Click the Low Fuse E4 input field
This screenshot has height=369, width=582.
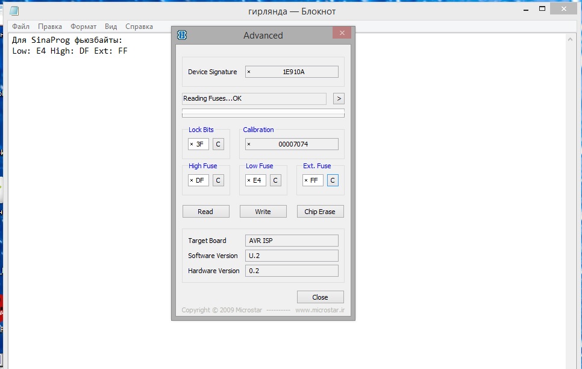coord(256,180)
